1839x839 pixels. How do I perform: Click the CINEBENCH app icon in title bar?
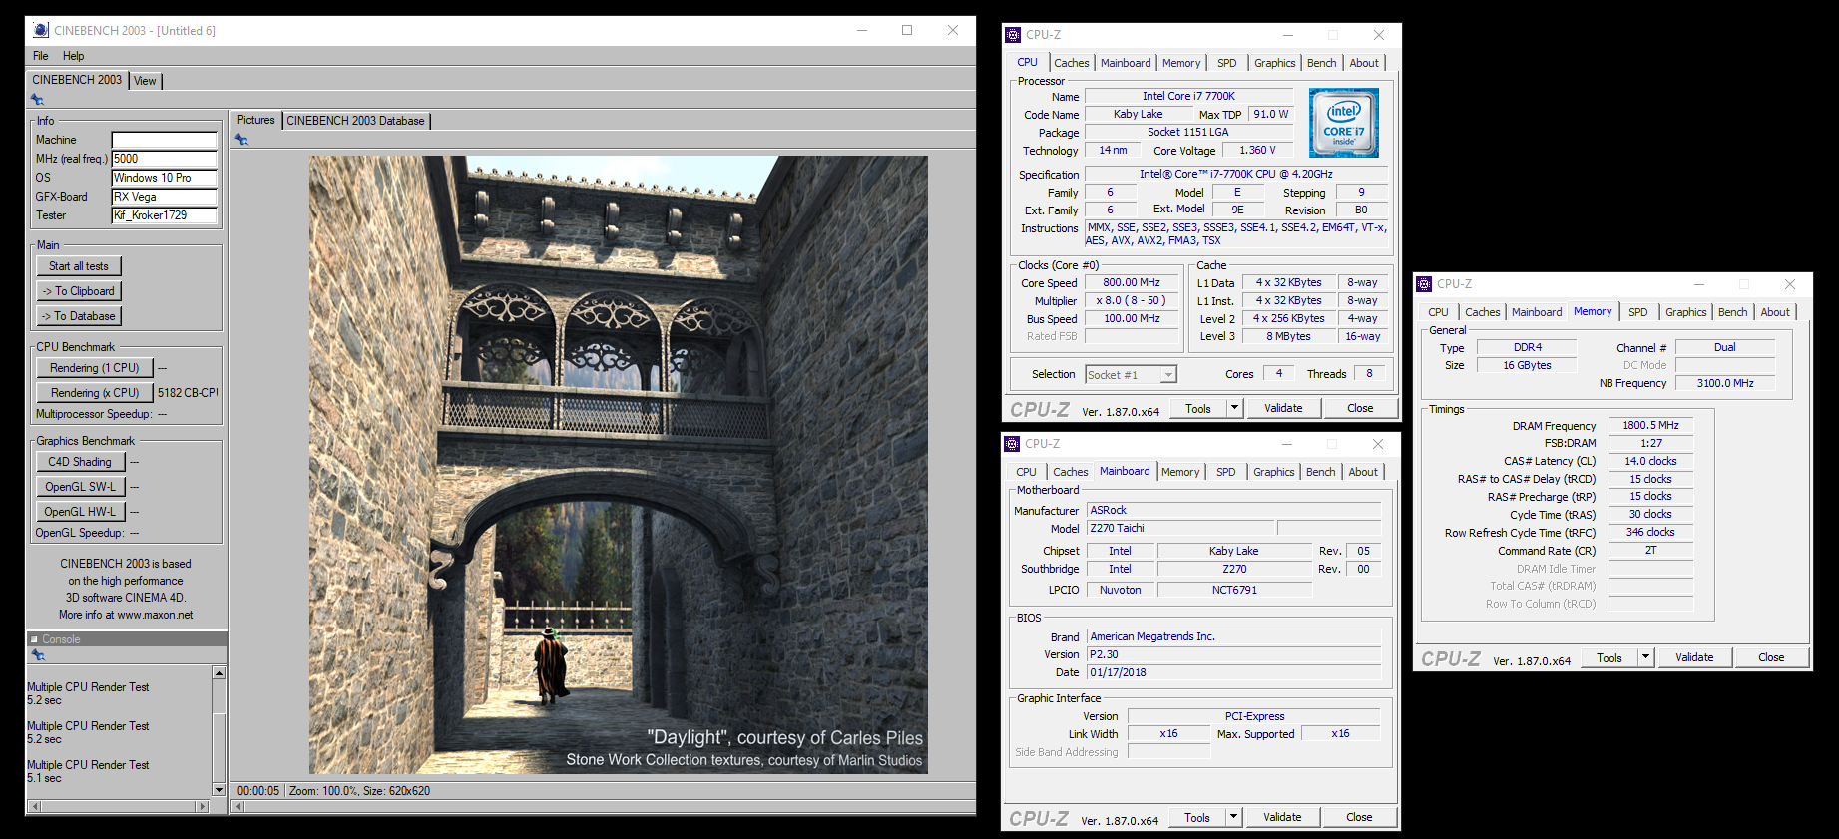pyautogui.click(x=41, y=30)
